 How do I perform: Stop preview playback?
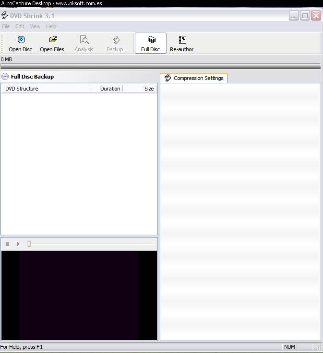coord(8,244)
